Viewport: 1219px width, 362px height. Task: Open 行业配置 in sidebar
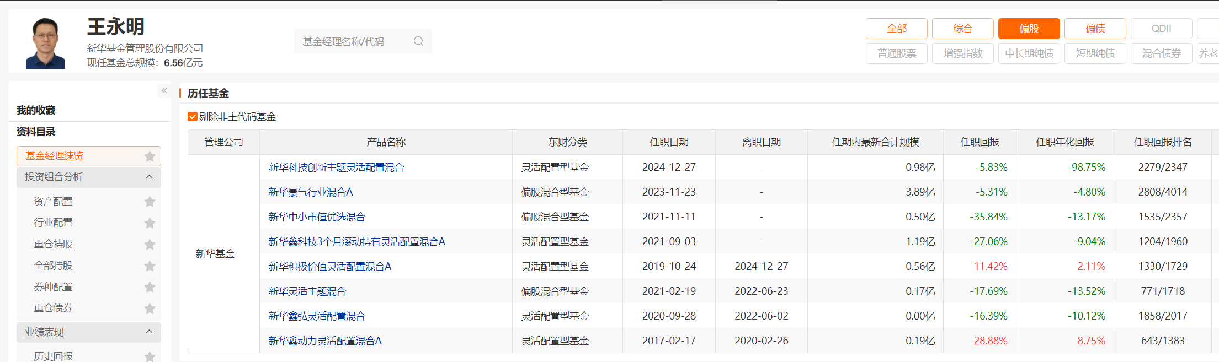(x=53, y=223)
